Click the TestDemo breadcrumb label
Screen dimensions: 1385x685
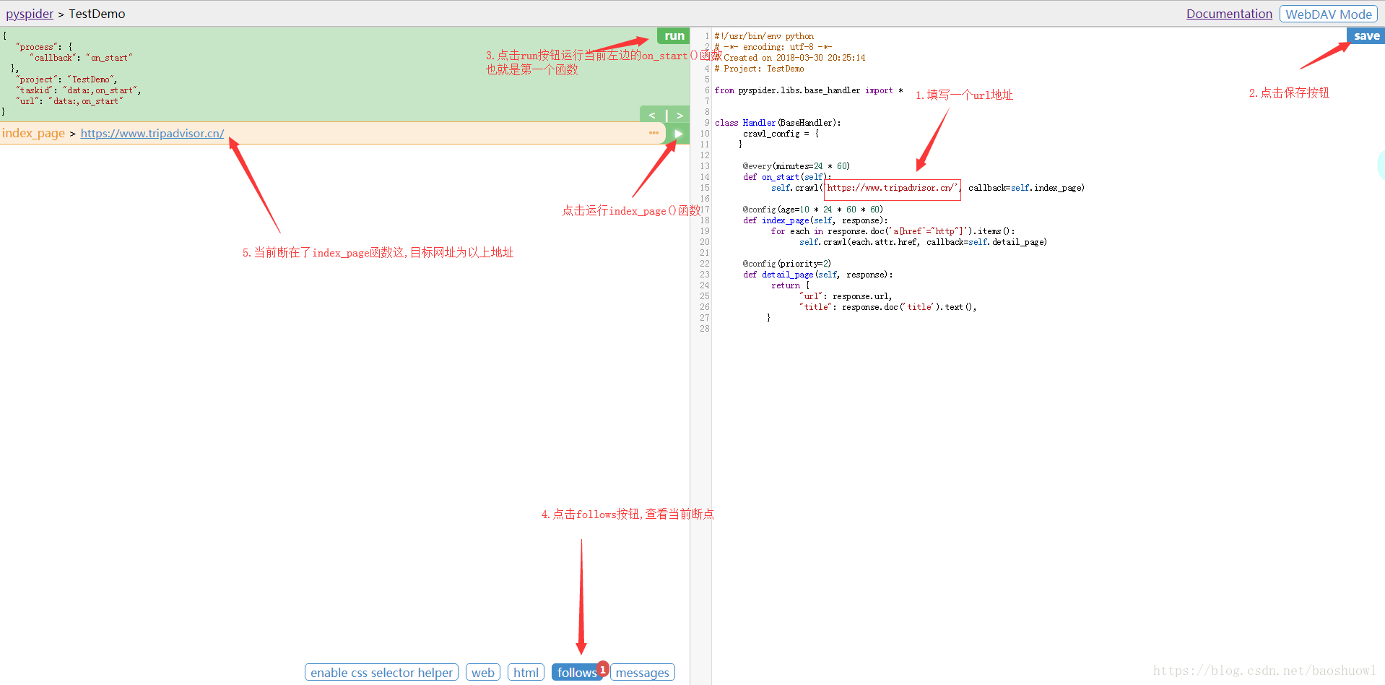[x=97, y=14]
